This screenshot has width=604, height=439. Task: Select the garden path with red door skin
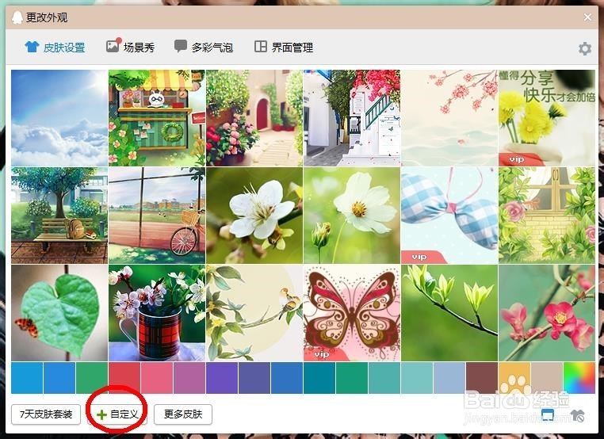click(x=254, y=118)
